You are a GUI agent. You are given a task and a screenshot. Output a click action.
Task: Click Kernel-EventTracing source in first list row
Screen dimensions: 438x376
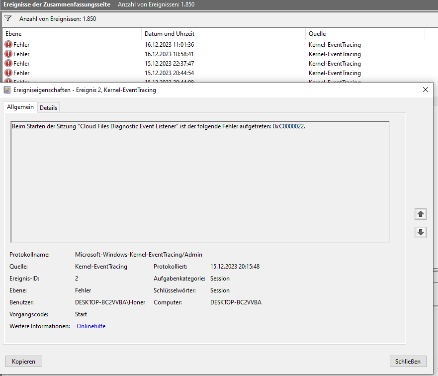[x=335, y=45]
